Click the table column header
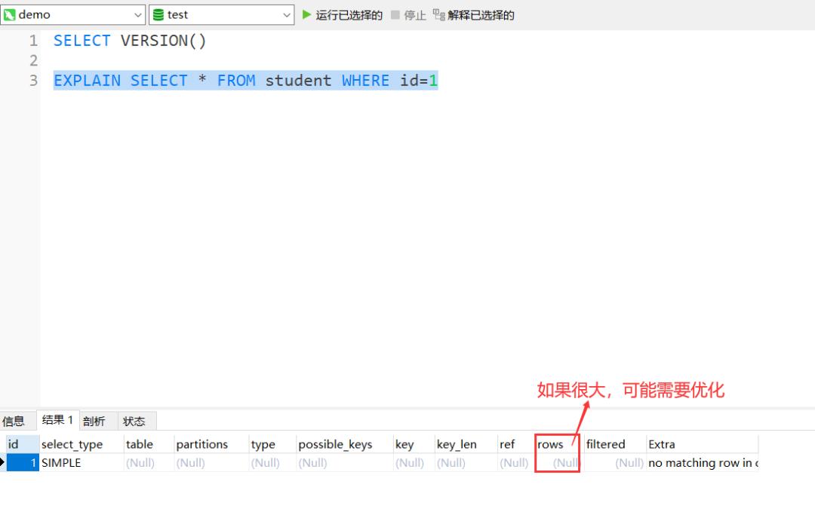Screen dimensions: 815x506 (149, 444)
